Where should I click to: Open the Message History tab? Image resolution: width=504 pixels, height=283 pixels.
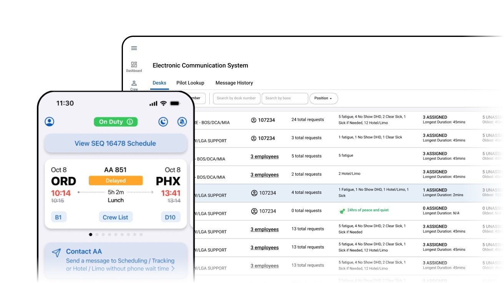[x=234, y=83]
